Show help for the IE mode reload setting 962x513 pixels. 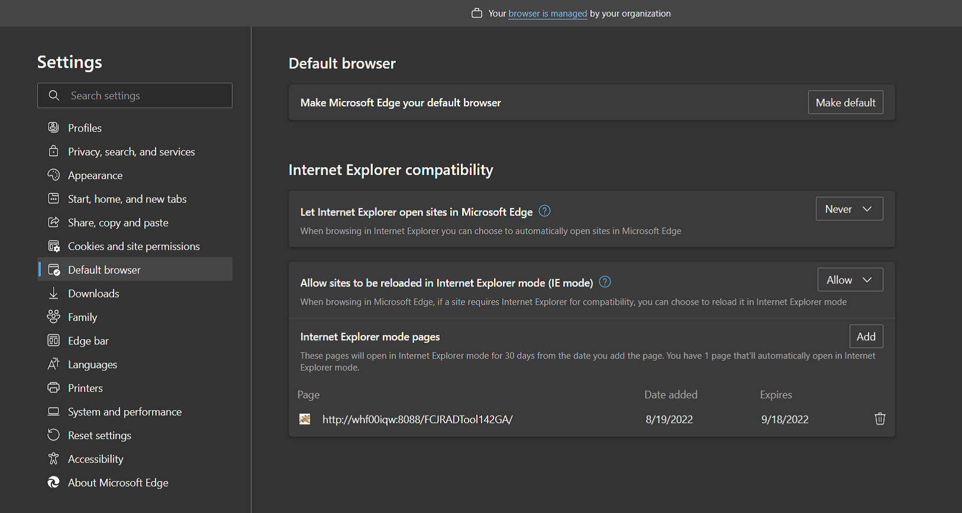tap(605, 282)
